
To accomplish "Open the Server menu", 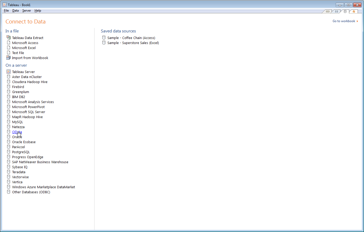I will 26,10.
